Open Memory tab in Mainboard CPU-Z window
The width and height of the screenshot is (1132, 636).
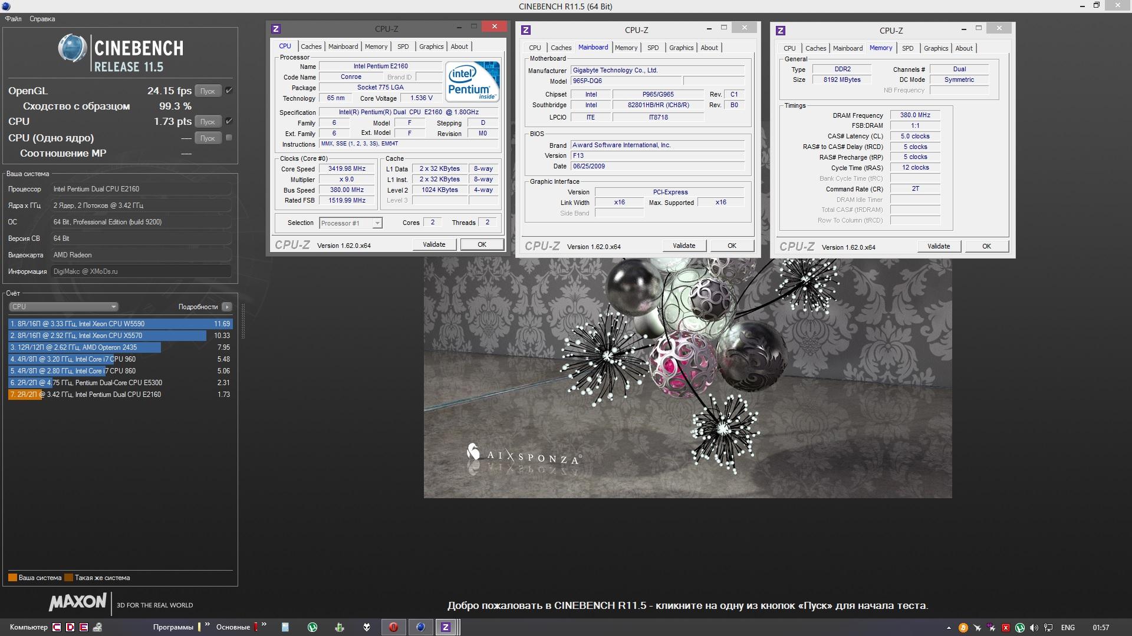pyautogui.click(x=626, y=48)
